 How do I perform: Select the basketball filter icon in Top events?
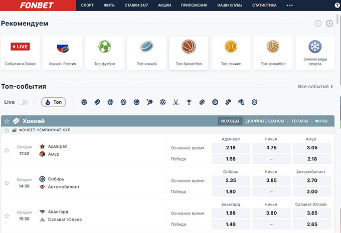click(110, 102)
